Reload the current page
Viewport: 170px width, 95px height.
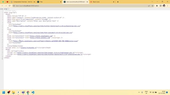pos(10,6)
